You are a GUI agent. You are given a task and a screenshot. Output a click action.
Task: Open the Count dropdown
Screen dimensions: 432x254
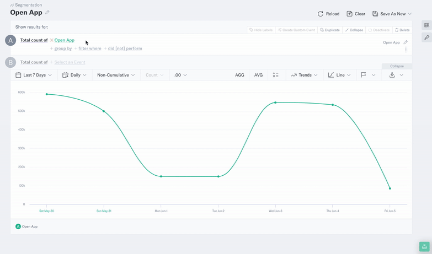(x=154, y=75)
